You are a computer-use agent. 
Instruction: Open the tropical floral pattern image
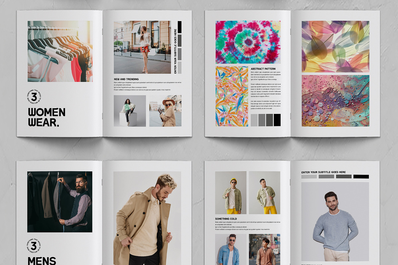click(x=232, y=96)
